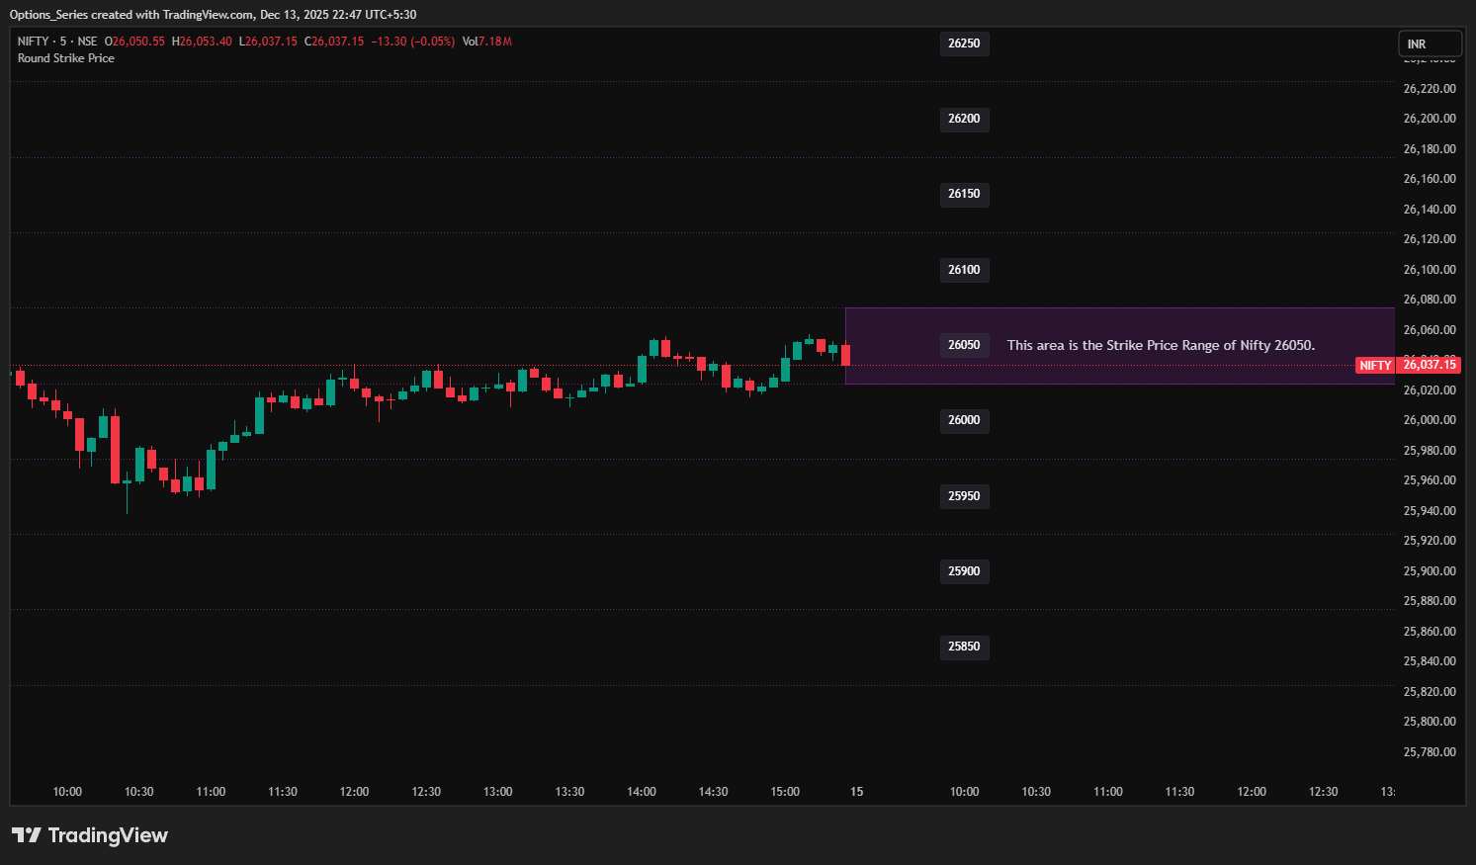Select the 26150 strike label box
Image resolution: width=1476 pixels, height=865 pixels.
(964, 194)
